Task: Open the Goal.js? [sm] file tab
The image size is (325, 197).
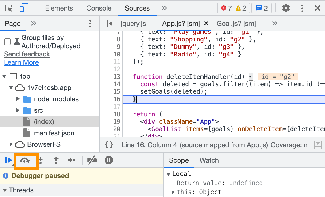Action: pyautogui.click(x=236, y=24)
